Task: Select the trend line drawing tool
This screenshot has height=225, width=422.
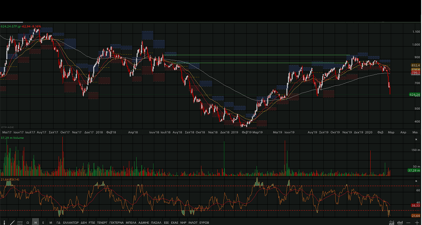Action: (x=12, y=222)
